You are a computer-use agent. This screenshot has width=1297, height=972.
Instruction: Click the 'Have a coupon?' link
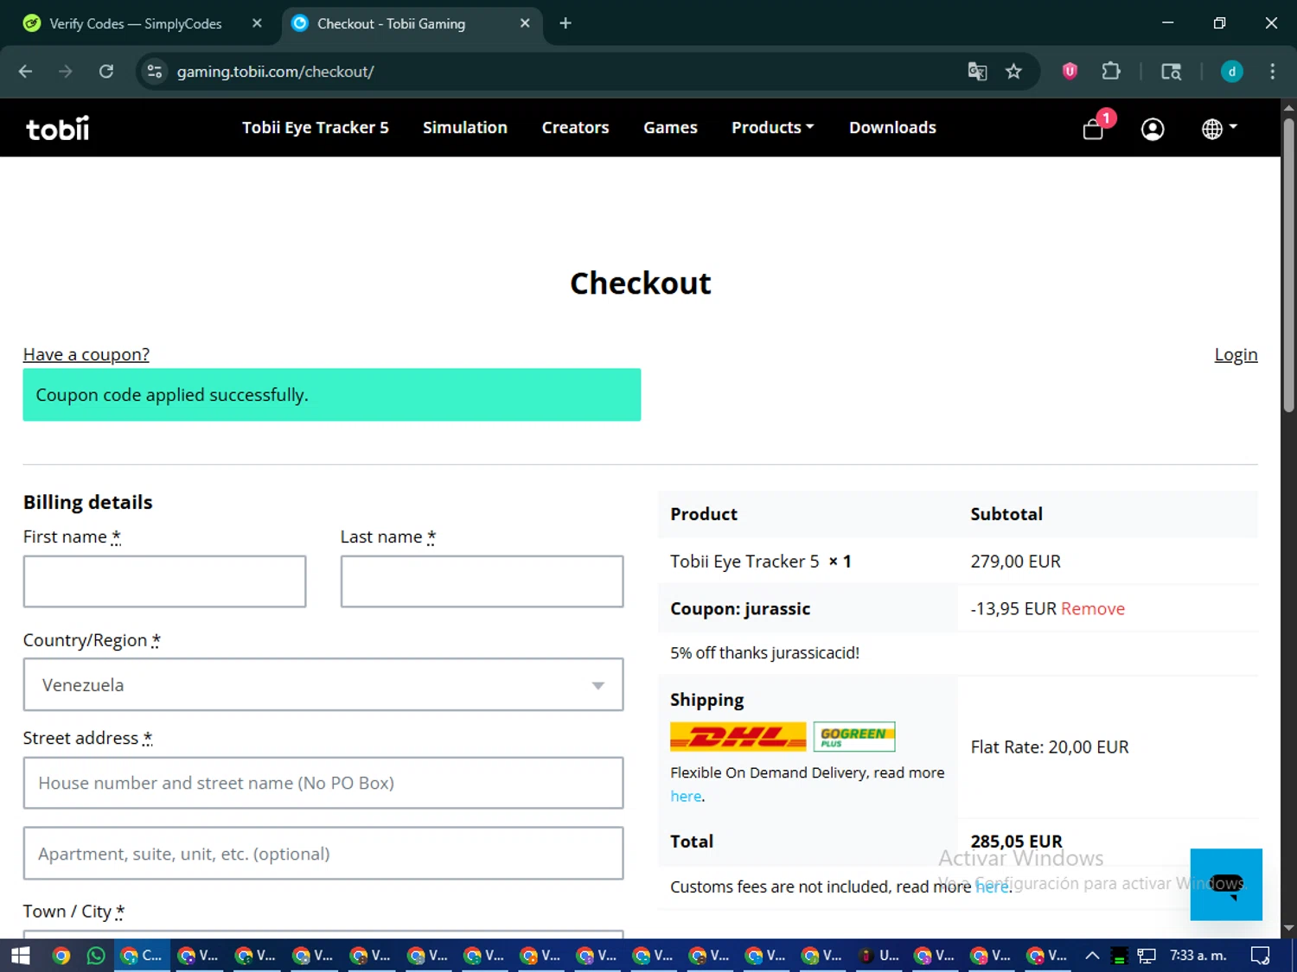pyautogui.click(x=86, y=354)
